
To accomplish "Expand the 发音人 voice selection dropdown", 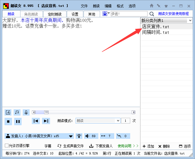I will [x=71, y=136].
